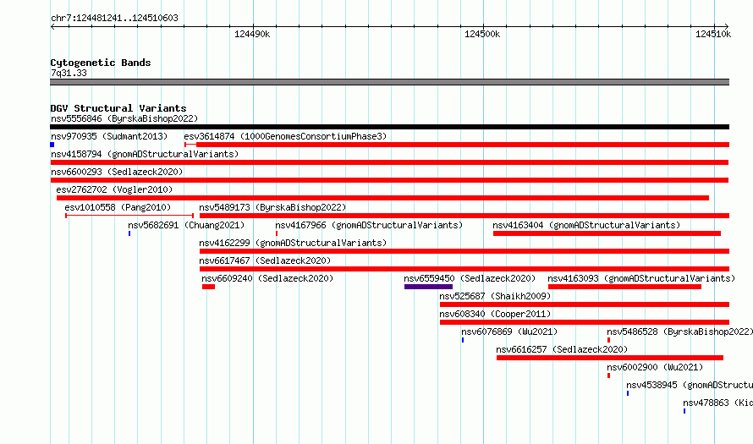Image resolution: width=753 pixels, height=444 pixels.
Task: Click the red nsv525687 variant bar
Action: coord(585,304)
